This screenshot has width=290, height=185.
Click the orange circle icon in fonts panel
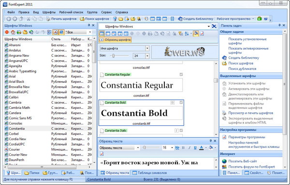click(7, 32)
